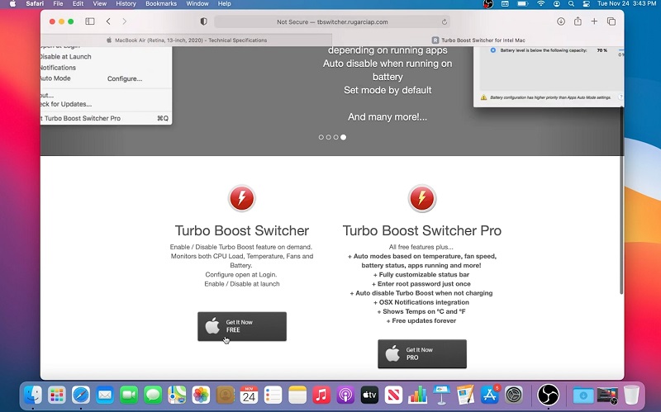Show the tab overview
The width and height of the screenshot is (661, 412).
611,21
